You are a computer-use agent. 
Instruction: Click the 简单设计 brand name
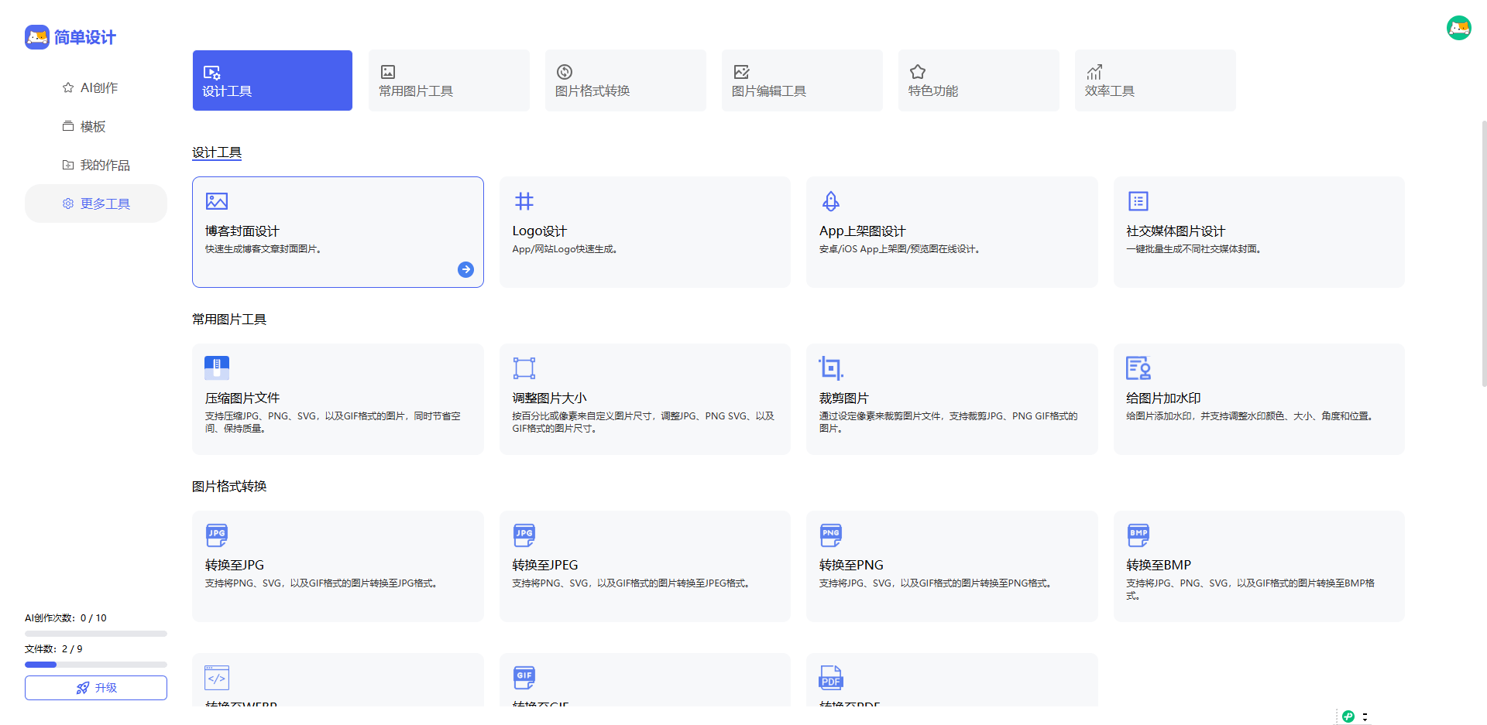[x=85, y=37]
